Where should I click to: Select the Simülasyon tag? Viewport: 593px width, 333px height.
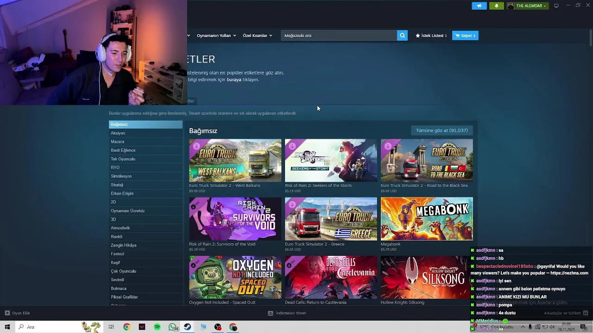[x=145, y=176]
